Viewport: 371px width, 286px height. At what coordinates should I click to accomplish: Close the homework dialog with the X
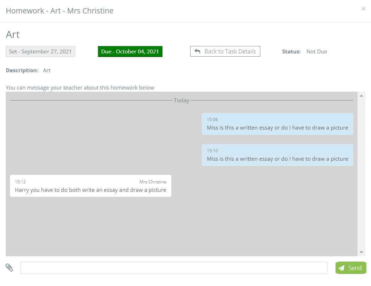363,8
